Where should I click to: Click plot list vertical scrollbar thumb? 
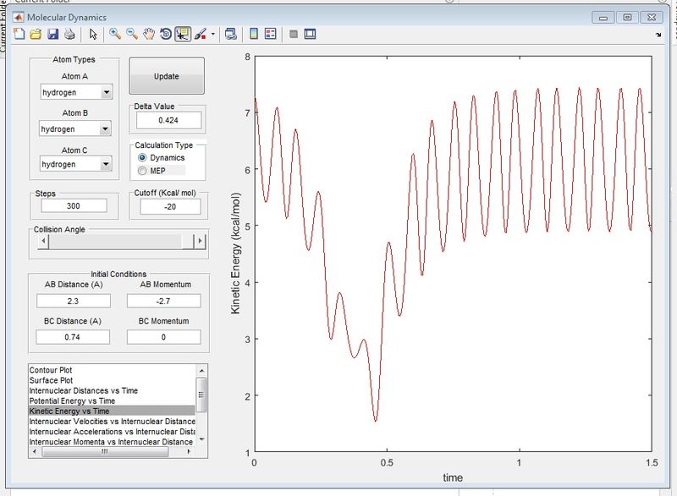pyautogui.click(x=201, y=395)
